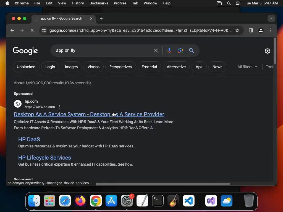Open GarageBand from the Dock
This screenshot has width=283, height=212.
coord(173,201)
